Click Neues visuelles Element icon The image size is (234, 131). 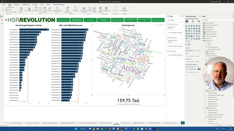tap(84, 9)
